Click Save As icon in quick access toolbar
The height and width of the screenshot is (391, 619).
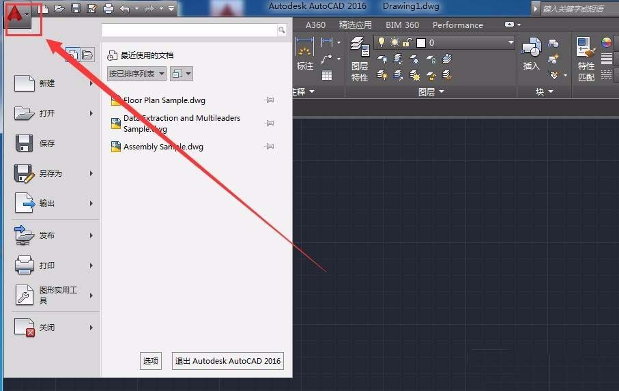tap(92, 8)
